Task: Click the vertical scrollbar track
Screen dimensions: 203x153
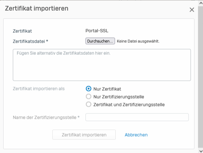Action: pyautogui.click(x=201, y=77)
